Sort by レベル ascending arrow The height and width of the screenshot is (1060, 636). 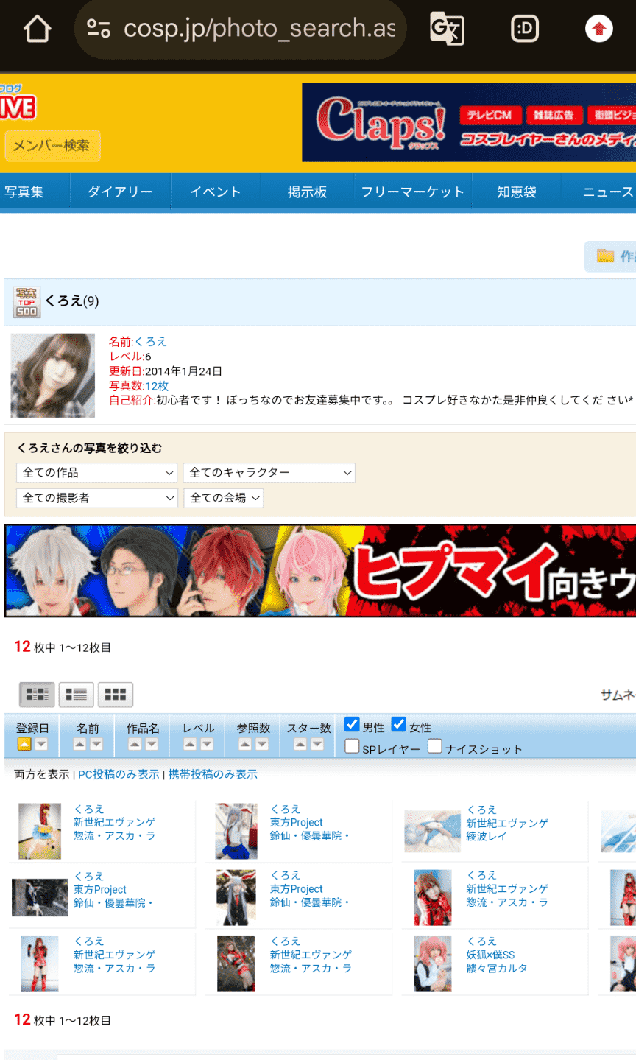pyautogui.click(x=190, y=744)
